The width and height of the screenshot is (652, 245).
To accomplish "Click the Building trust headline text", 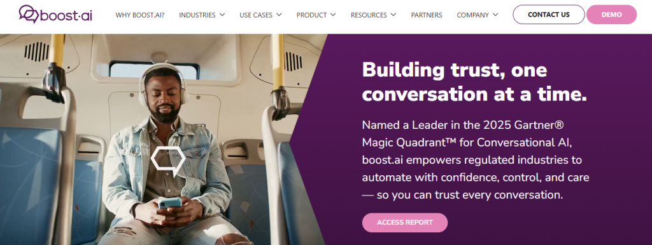I will [x=474, y=82].
